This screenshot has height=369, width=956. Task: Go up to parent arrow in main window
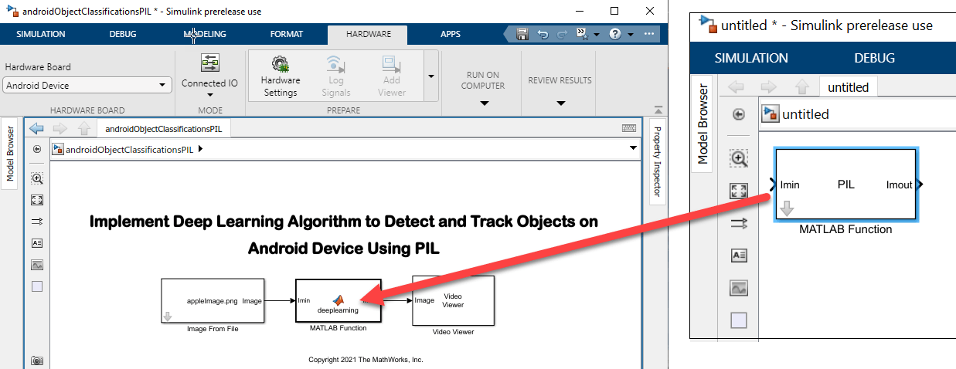coord(83,128)
